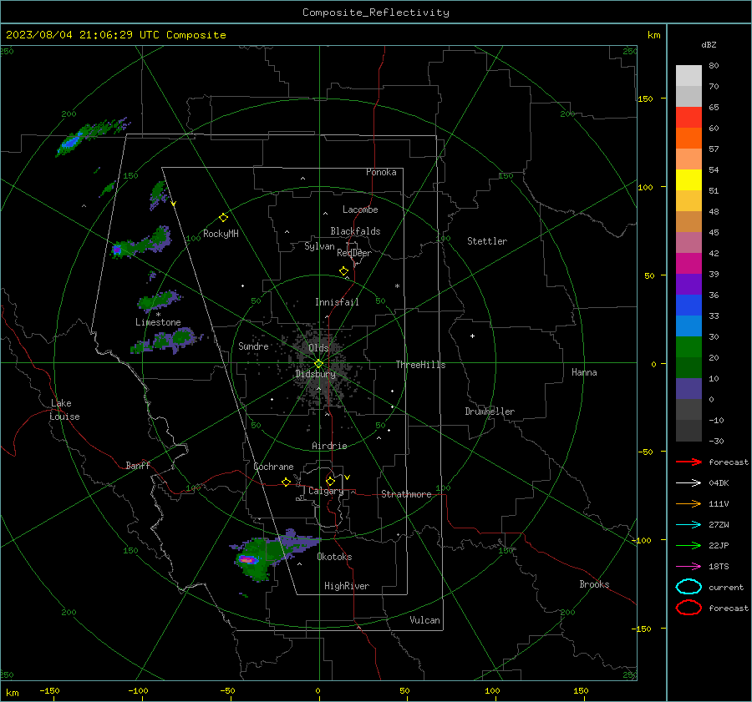Click the Banff label
752x702 pixels.
(x=138, y=466)
